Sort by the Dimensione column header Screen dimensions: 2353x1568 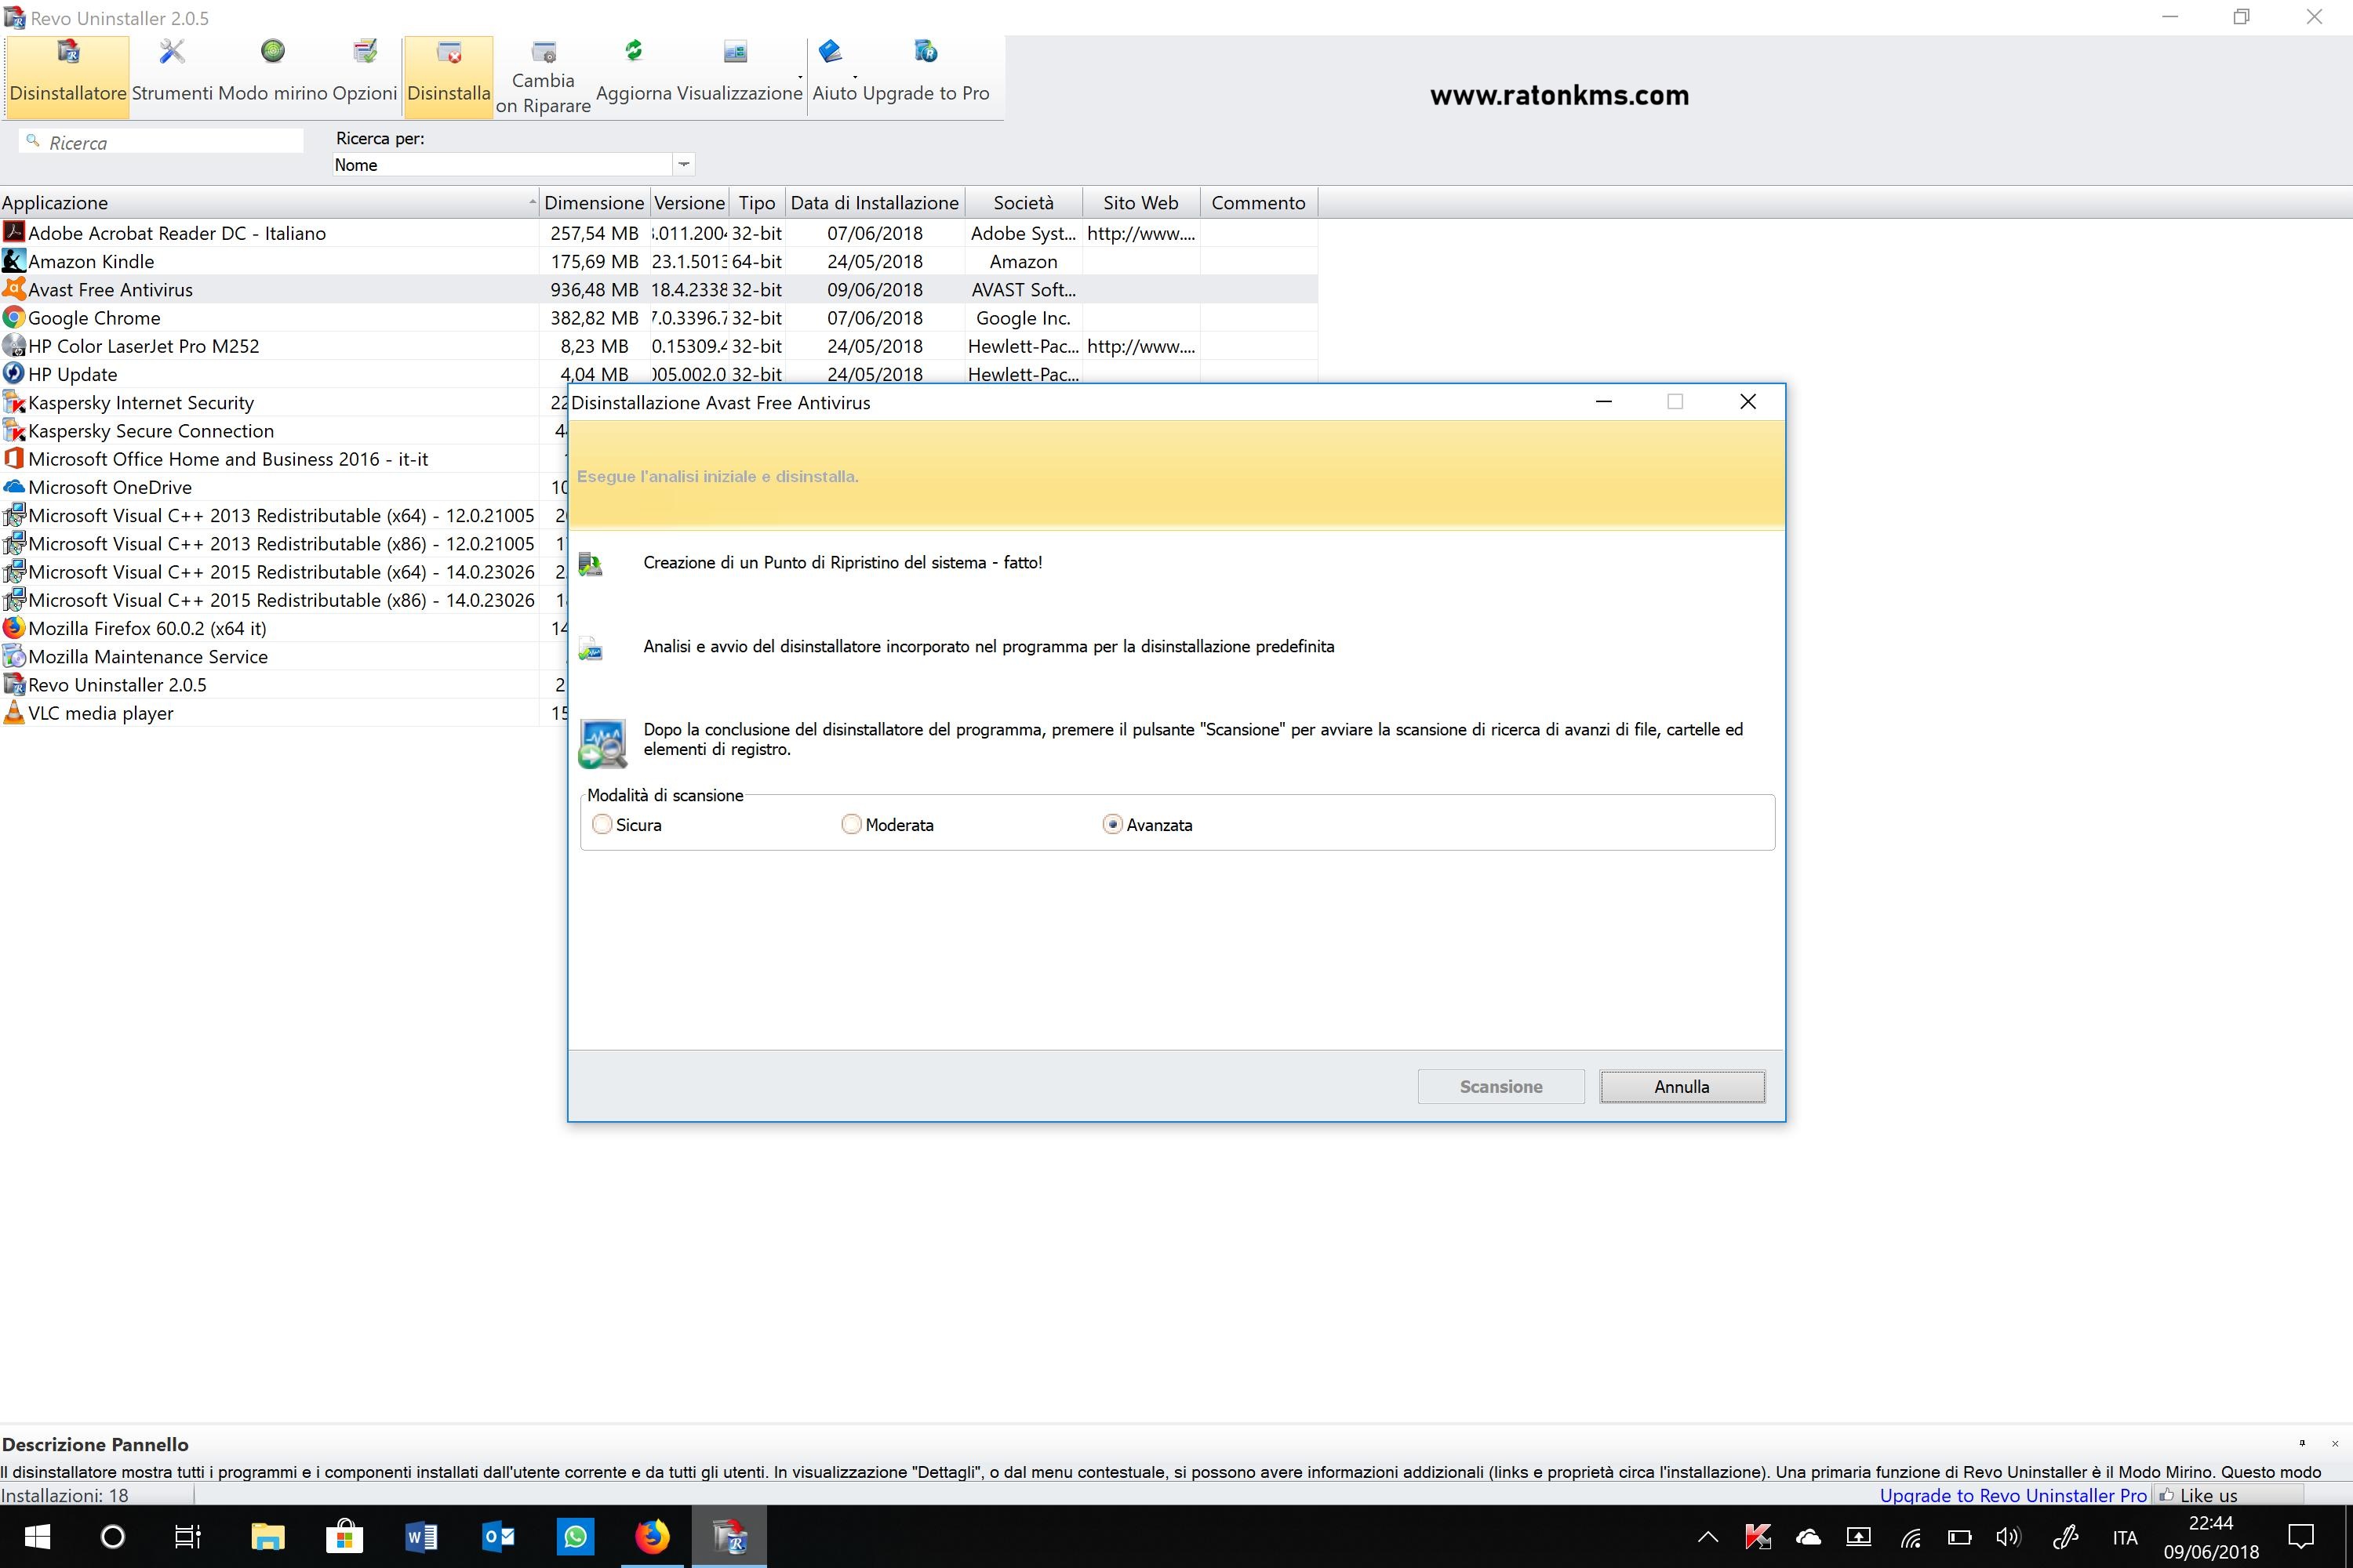click(x=595, y=202)
